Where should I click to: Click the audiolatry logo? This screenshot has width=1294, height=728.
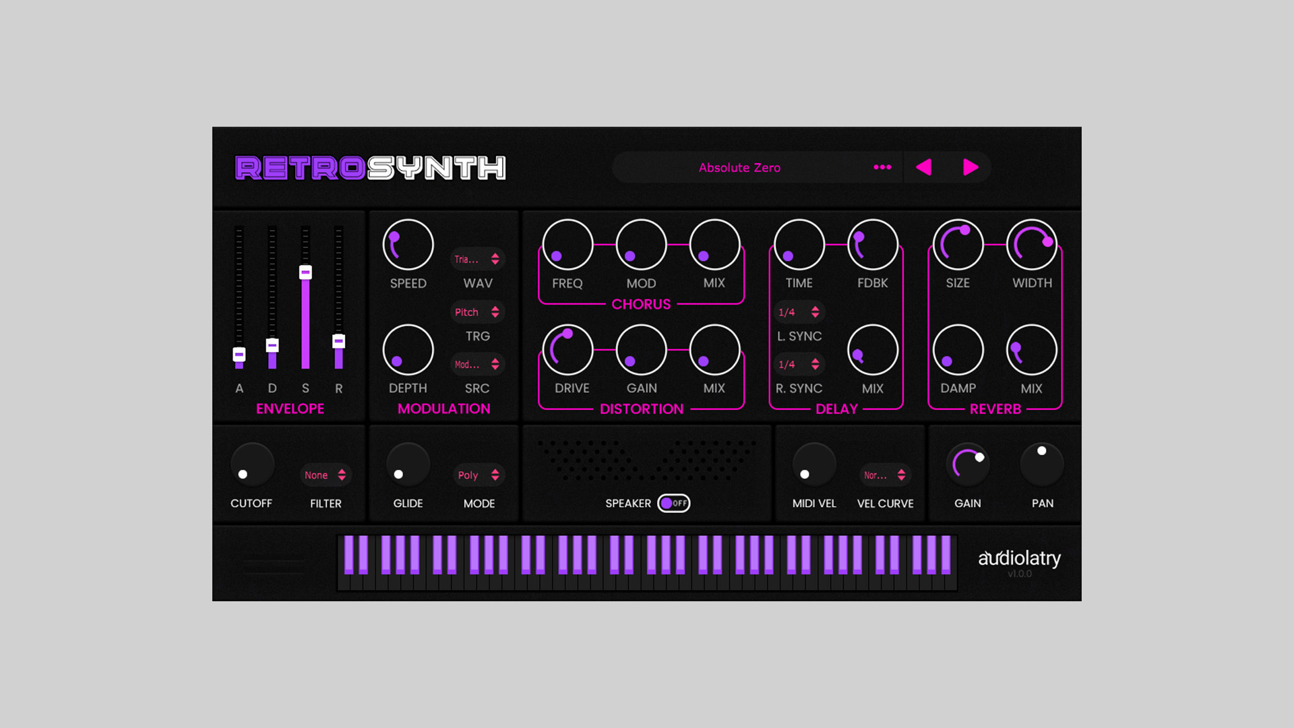(x=1019, y=559)
